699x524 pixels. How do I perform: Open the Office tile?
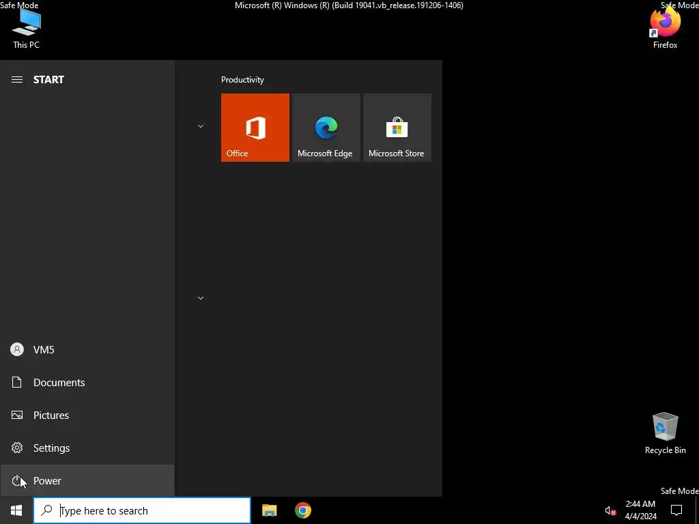tap(255, 128)
